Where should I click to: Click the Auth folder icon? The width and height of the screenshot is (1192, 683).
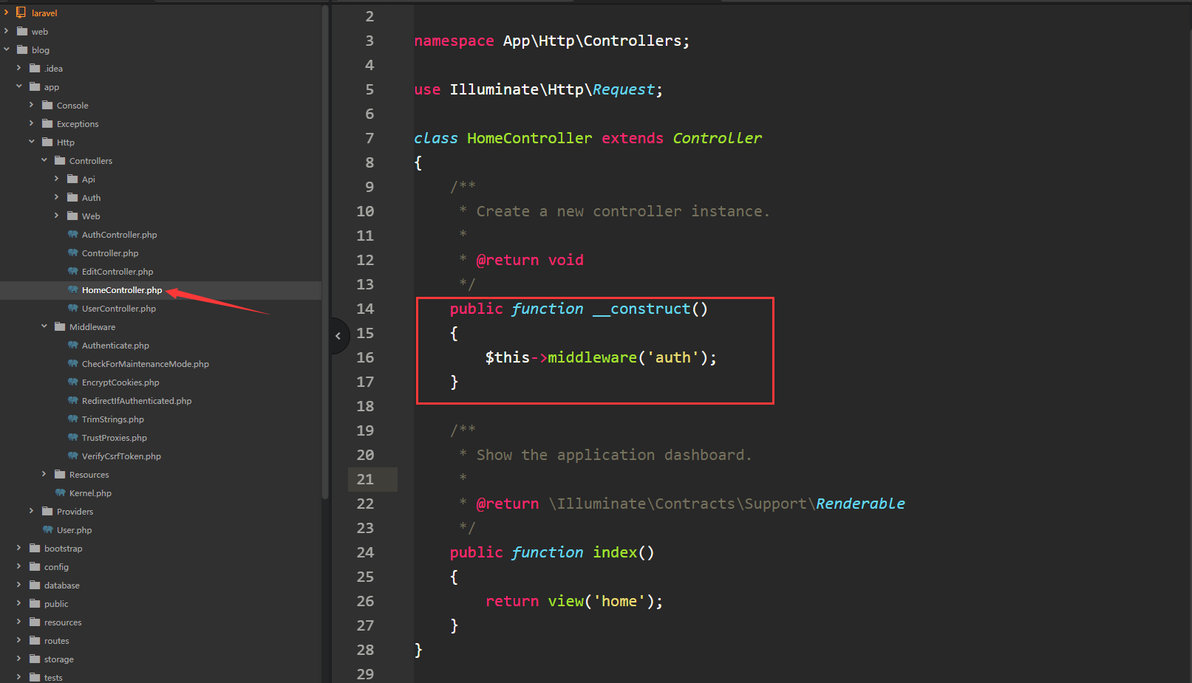72,197
